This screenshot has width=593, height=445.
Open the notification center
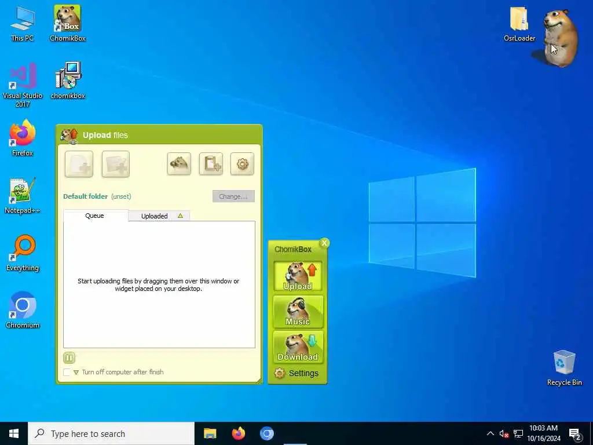[575, 433]
